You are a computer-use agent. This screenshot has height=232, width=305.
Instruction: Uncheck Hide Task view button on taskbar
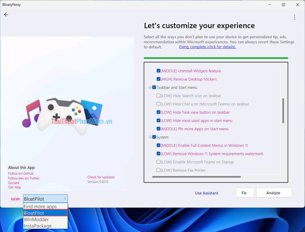tap(158, 112)
